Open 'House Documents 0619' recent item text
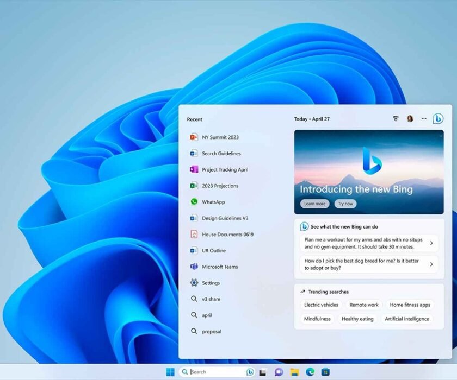Image resolution: width=457 pixels, height=380 pixels. coord(227,235)
